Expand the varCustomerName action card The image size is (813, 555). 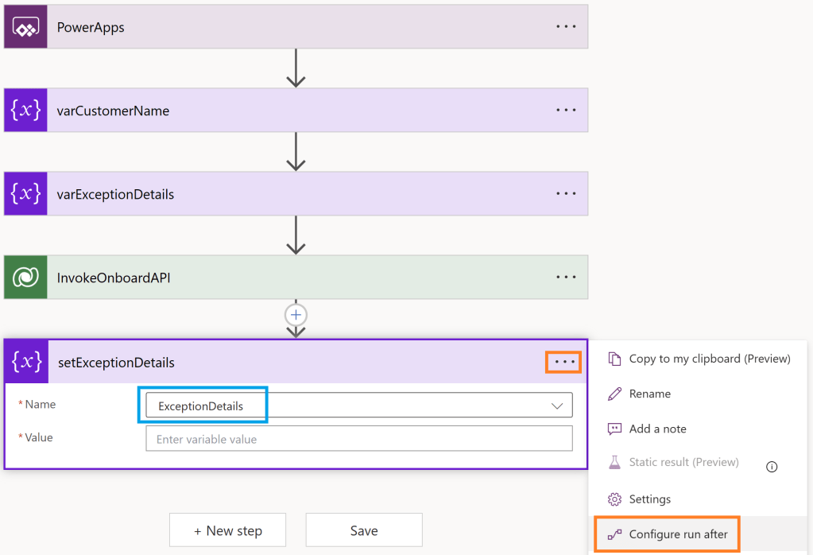(302, 111)
